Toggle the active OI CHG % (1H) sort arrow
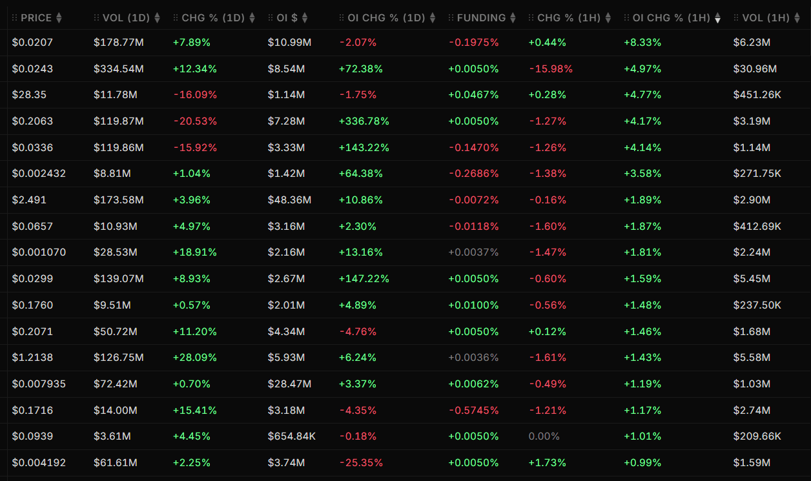Viewport: 811px width, 481px height. point(717,18)
